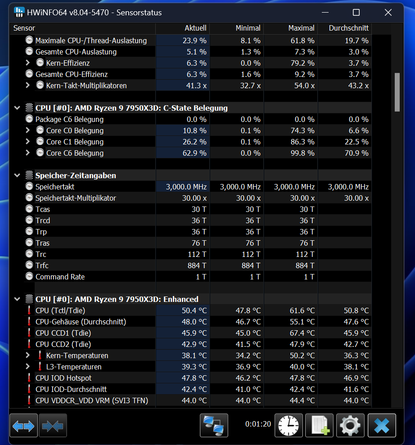Click the 0:01:20 elapsed time readout
This screenshot has width=415, height=445.
point(258,424)
